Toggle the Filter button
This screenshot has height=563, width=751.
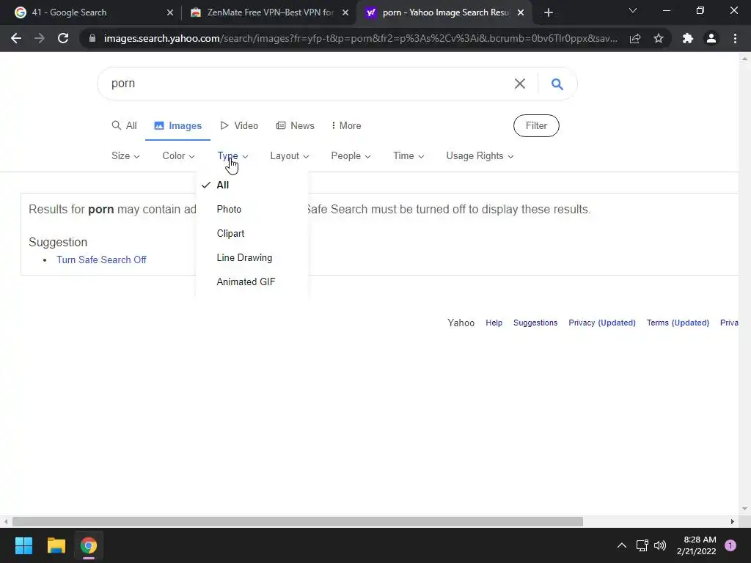pos(536,125)
